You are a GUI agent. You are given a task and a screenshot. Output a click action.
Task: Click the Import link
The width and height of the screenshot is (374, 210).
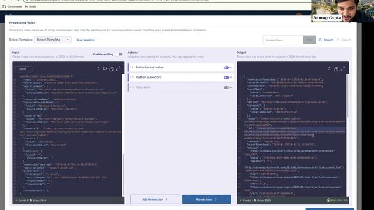point(328,40)
